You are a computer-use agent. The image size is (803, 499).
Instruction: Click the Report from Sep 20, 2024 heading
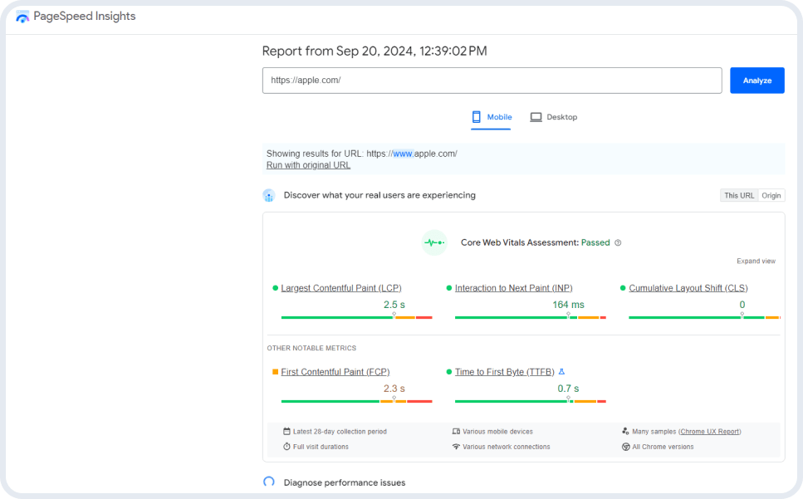click(375, 51)
